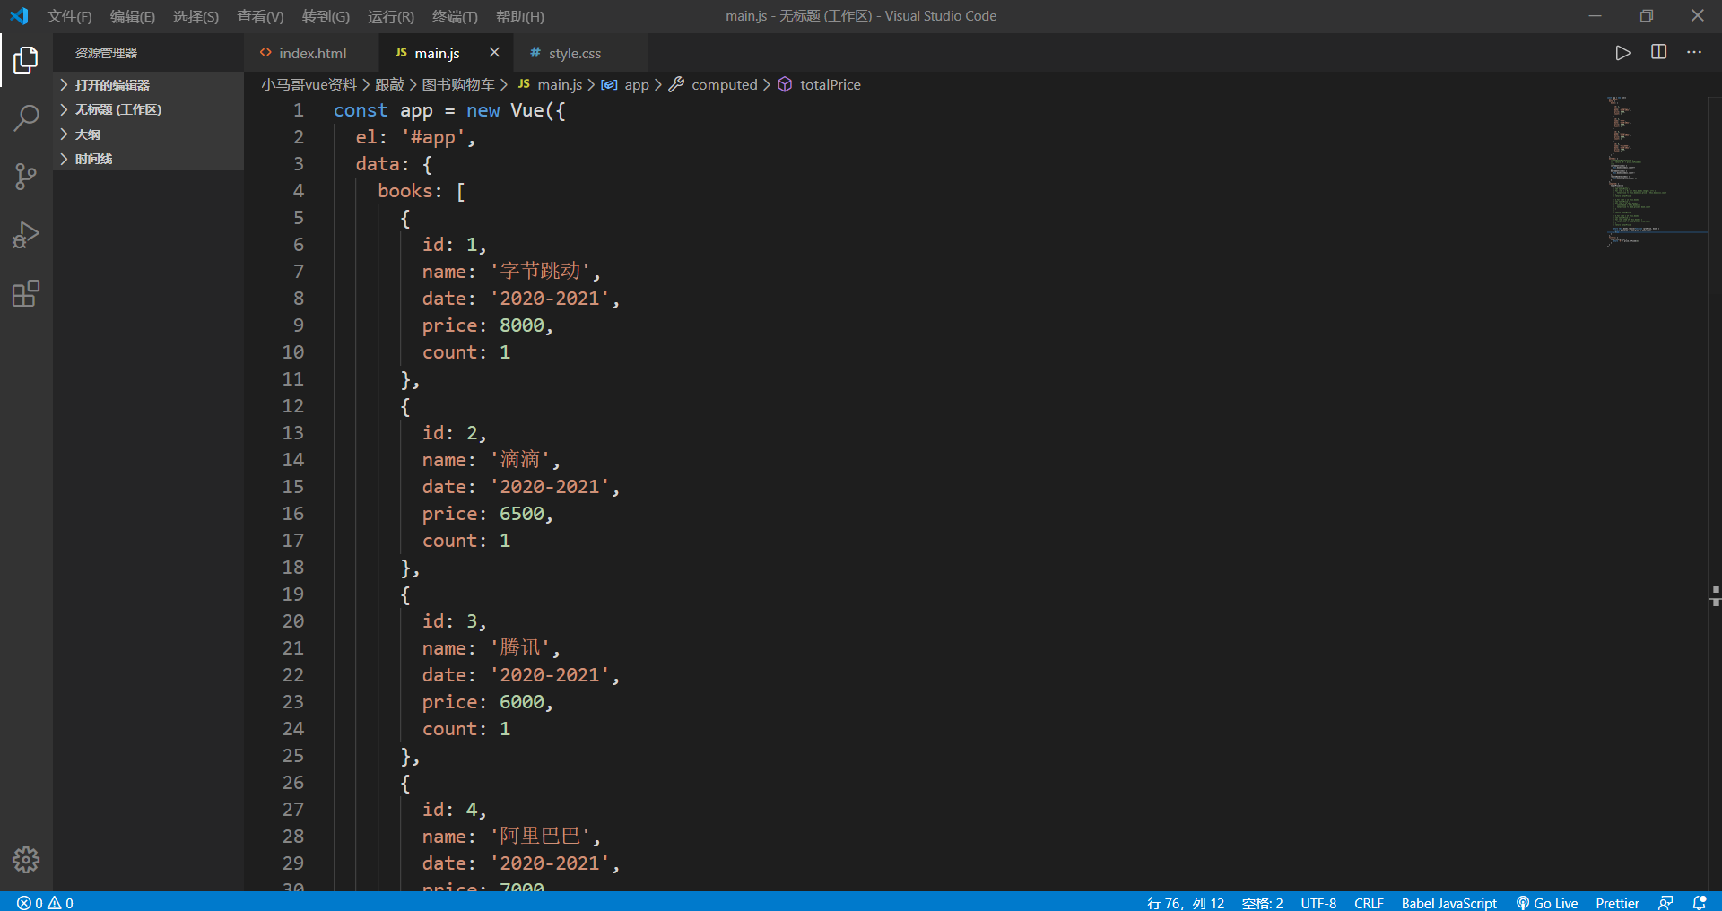Viewport: 1722px width, 911px height.
Task: Open notifications via the bell icon
Action: coord(1701,903)
